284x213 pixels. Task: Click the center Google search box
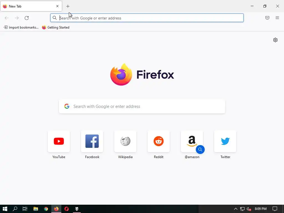coord(142,106)
